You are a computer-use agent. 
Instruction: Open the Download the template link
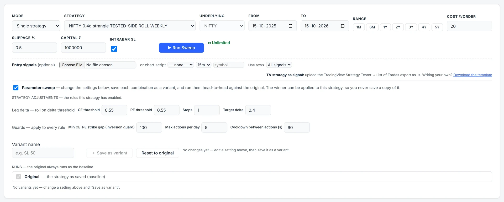coord(472,75)
